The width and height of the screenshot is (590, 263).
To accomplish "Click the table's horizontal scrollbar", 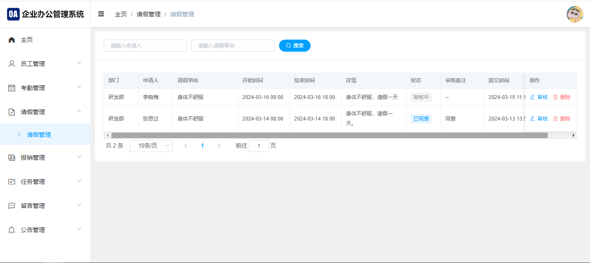I will [x=328, y=135].
